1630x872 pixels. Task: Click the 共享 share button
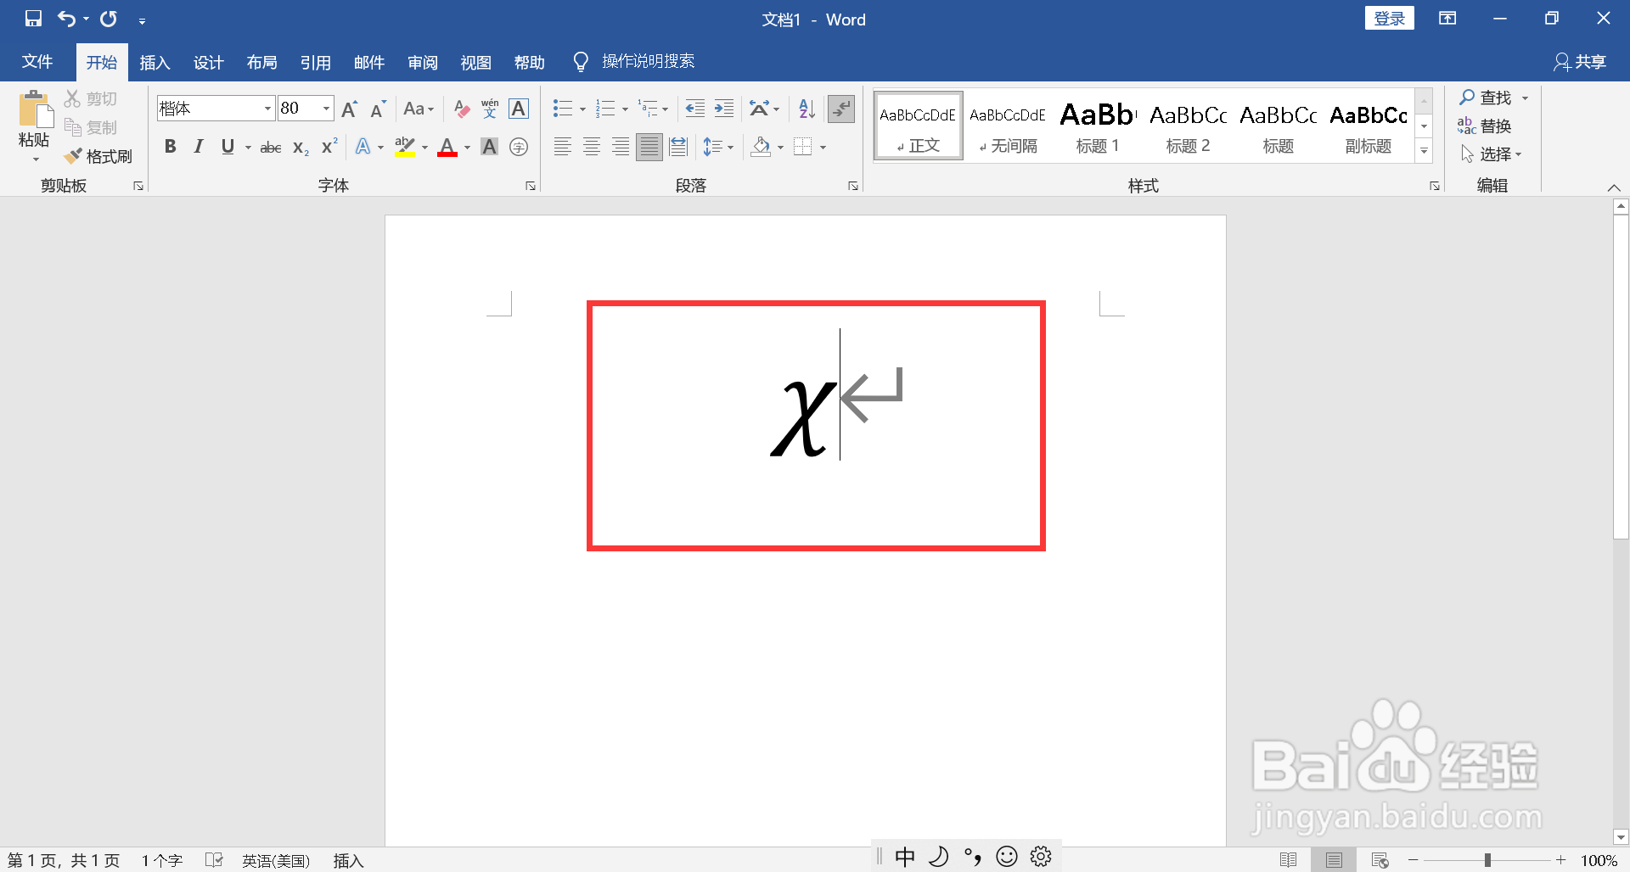pyautogui.click(x=1580, y=62)
